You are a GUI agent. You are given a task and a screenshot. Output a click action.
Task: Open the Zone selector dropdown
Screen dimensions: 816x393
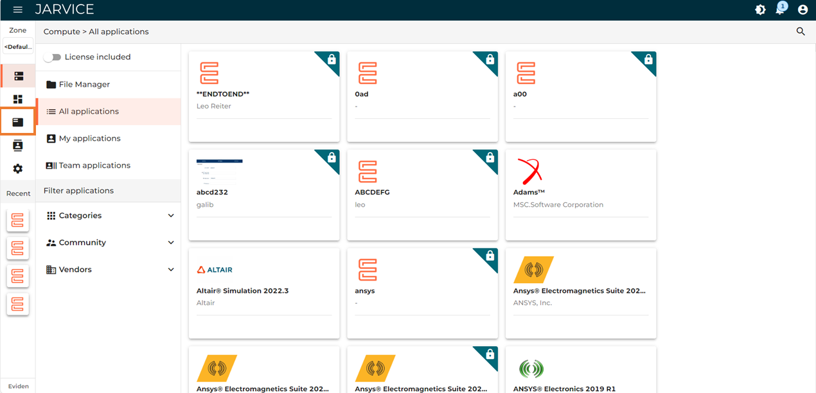click(x=18, y=47)
